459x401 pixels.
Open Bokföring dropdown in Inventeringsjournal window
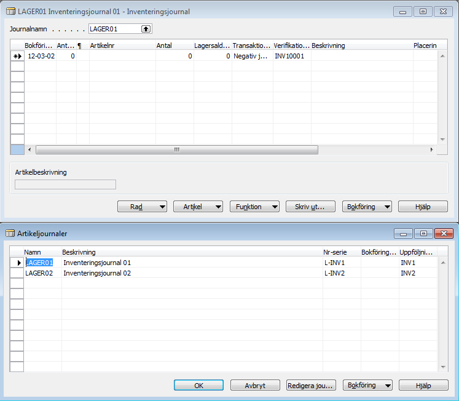click(x=367, y=207)
